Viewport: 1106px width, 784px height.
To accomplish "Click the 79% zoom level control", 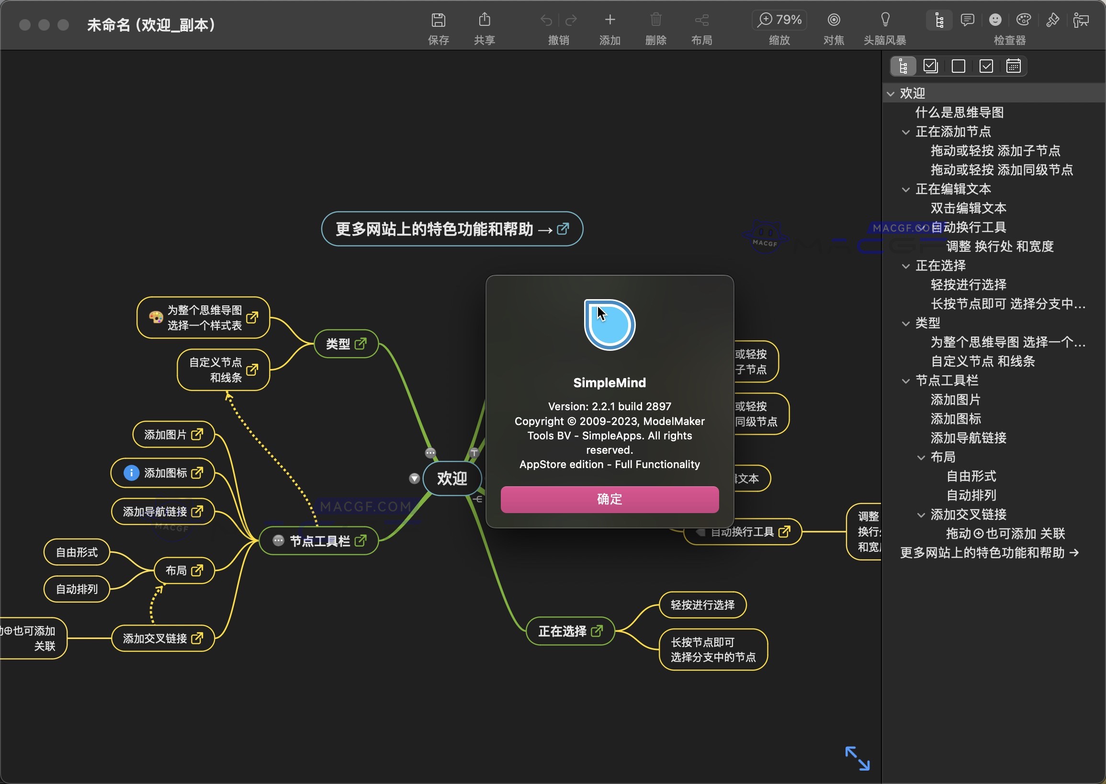I will (x=779, y=19).
